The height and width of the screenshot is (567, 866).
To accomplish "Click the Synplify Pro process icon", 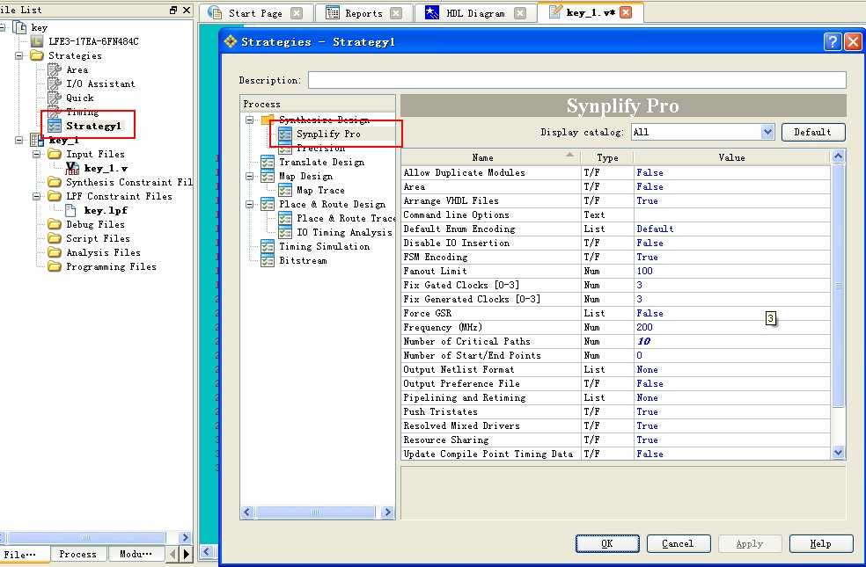I will tap(285, 134).
